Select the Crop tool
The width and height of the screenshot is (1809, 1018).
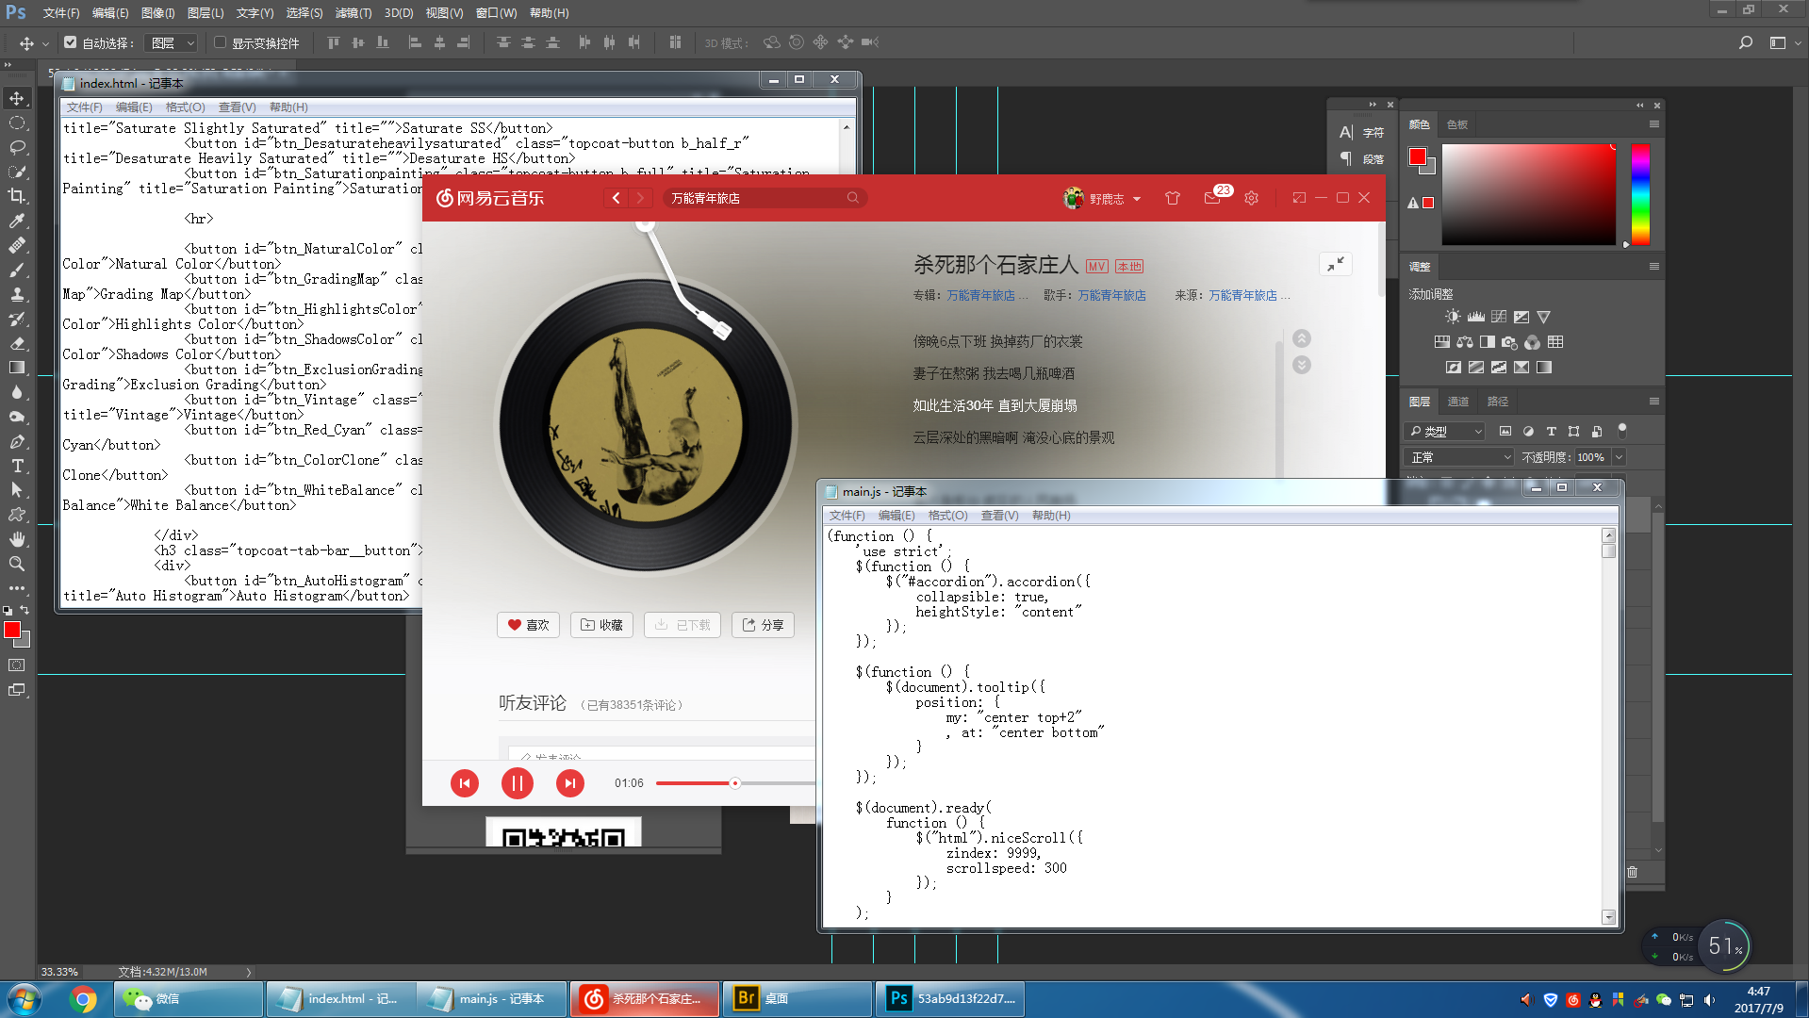coord(17,196)
